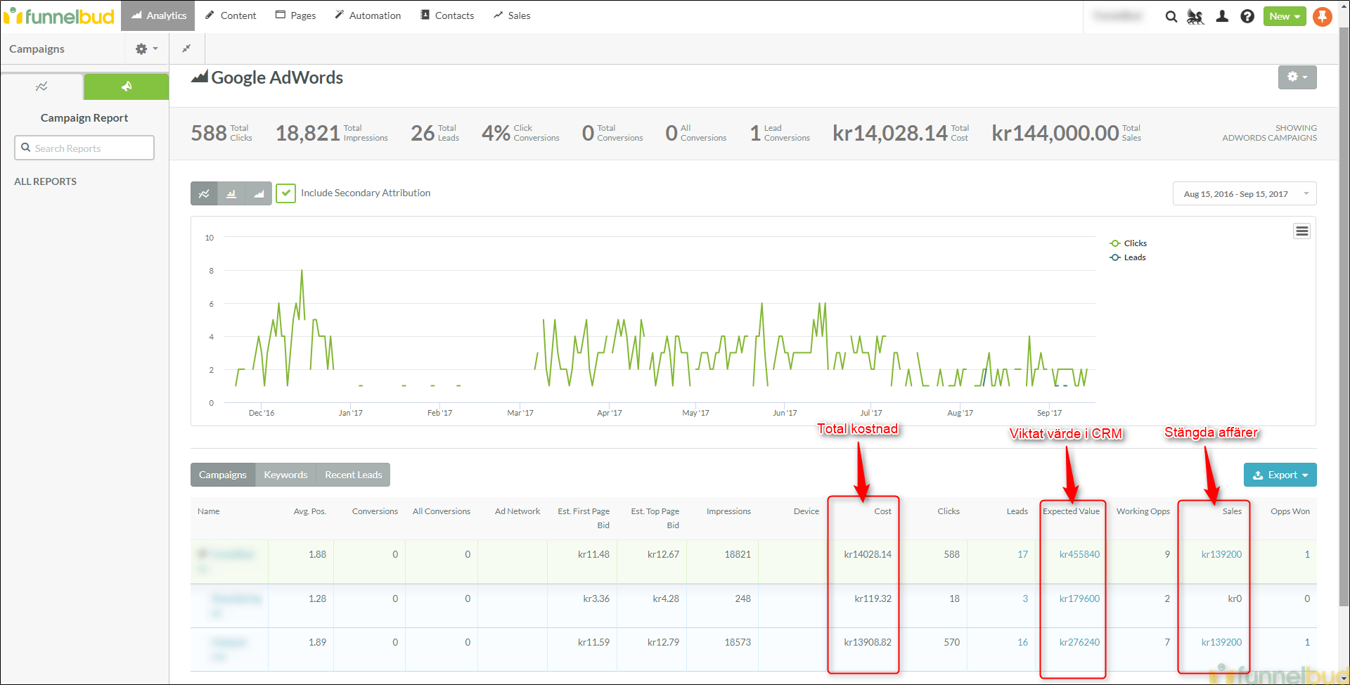1350x685 pixels.
Task: Open the Automation menu
Action: [368, 15]
